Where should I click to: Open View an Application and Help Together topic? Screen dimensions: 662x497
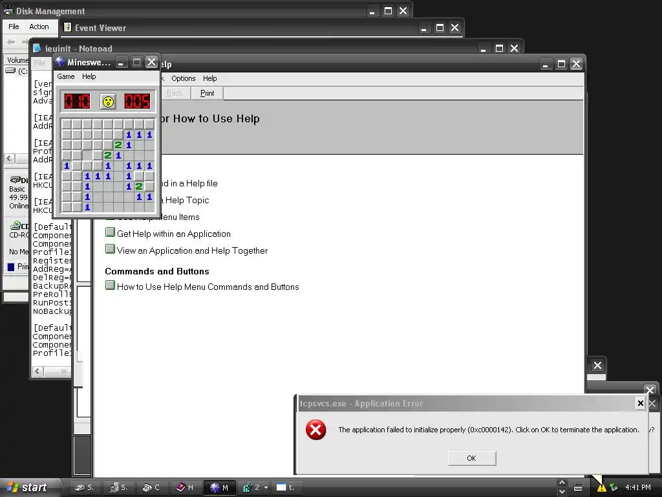[x=192, y=250]
